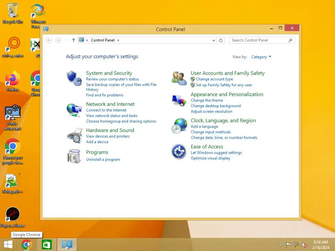Click Review your computer's status
The height and width of the screenshot is (251, 335).
[113, 79]
